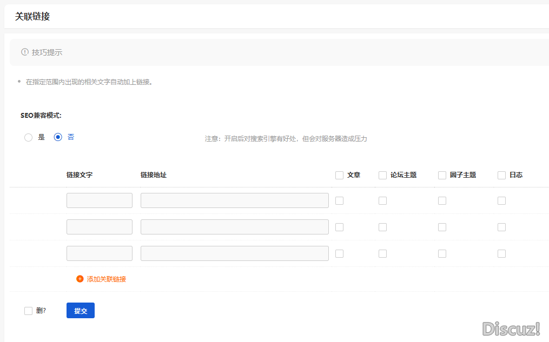Click the orange plus icon to add a link
This screenshot has height=342, width=549.
click(80, 279)
